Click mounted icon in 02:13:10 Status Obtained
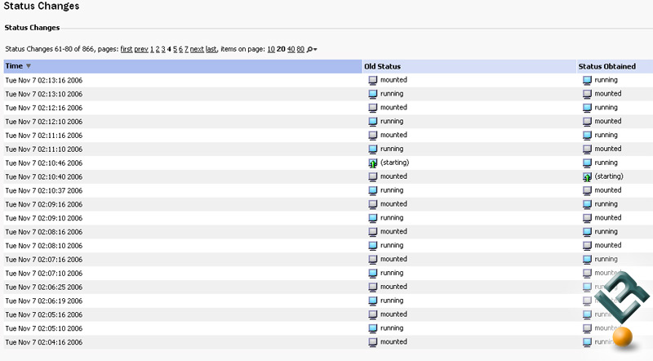Screen dimensions: 653x361 point(587,94)
